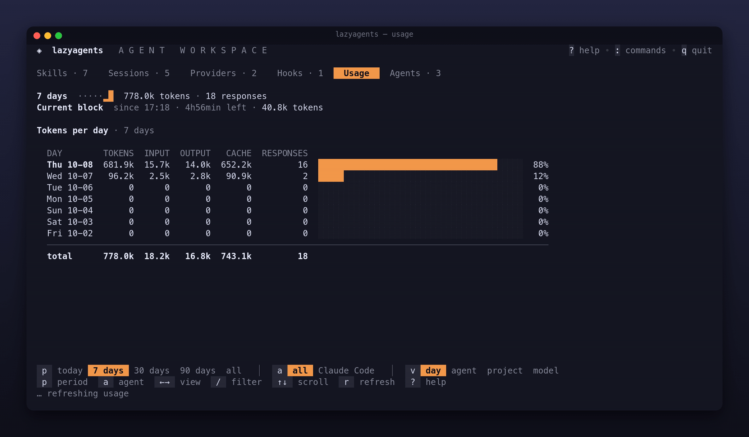Screen dimensions: 749x437
Task: Click the 'q' quit key badge
Action: (x=684, y=51)
